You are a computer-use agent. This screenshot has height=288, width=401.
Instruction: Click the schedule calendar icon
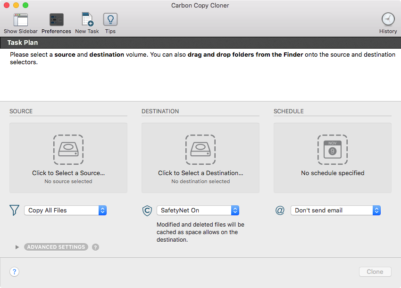[x=333, y=150]
